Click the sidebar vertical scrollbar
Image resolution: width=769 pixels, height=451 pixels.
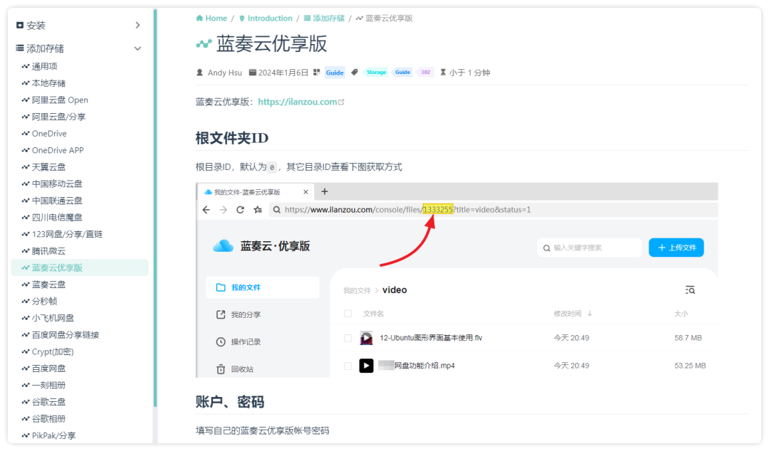[x=155, y=208]
